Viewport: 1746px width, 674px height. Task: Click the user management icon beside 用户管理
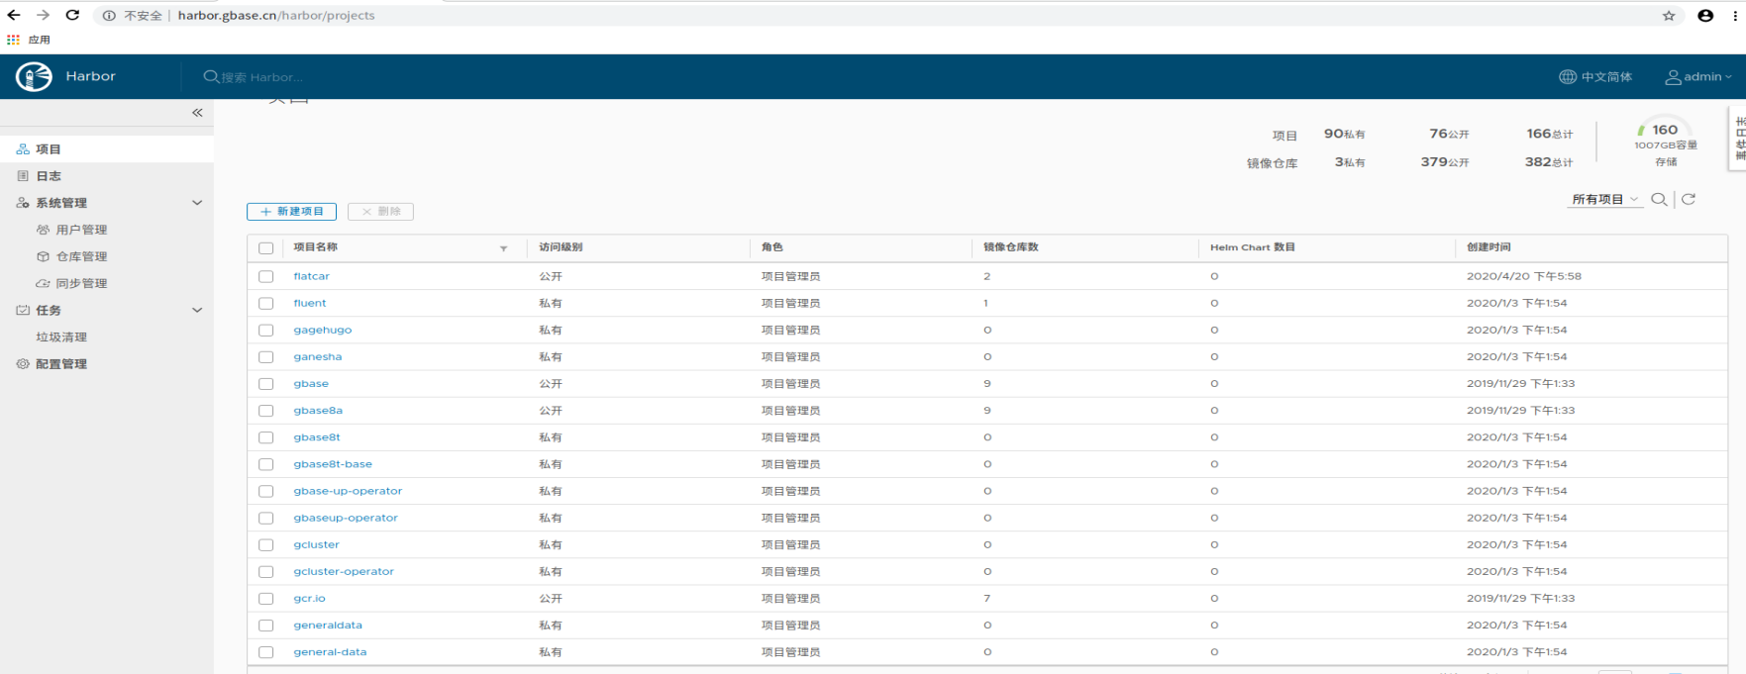coord(43,230)
